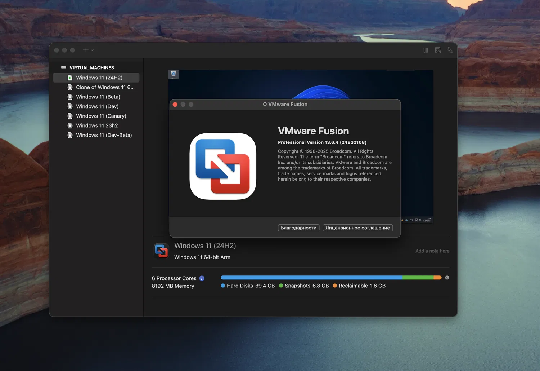Click the locked VM icon beside Windows 11 23h2

pyautogui.click(x=70, y=125)
